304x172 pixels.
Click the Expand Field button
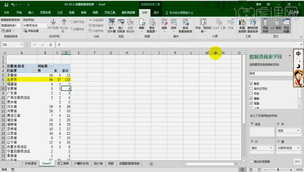pos(77,22)
